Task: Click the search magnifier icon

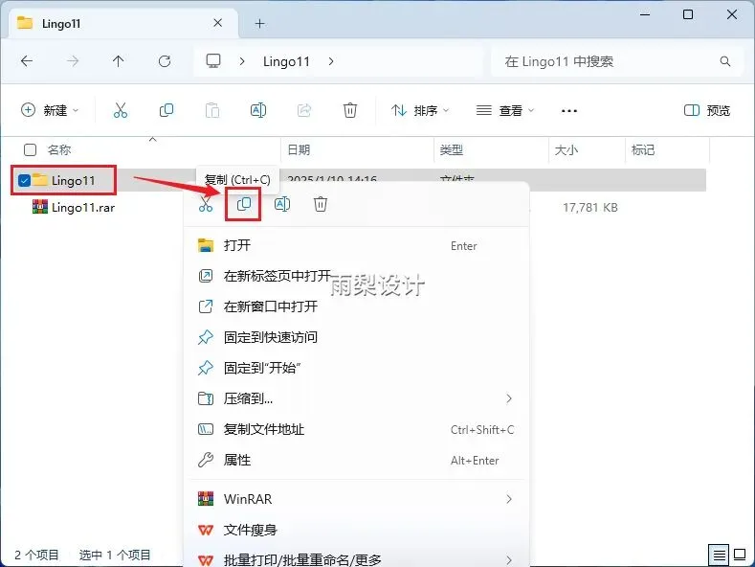Action: point(725,61)
